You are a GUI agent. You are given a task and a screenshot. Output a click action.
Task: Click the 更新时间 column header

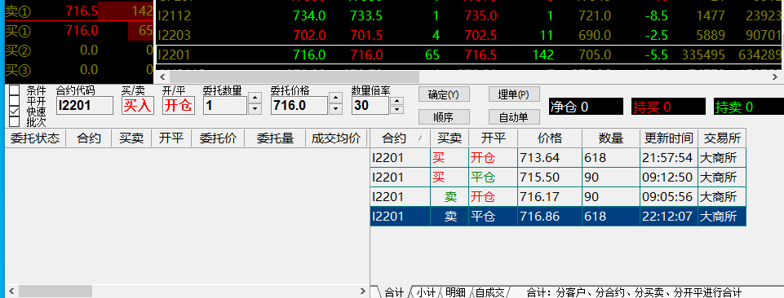click(668, 138)
